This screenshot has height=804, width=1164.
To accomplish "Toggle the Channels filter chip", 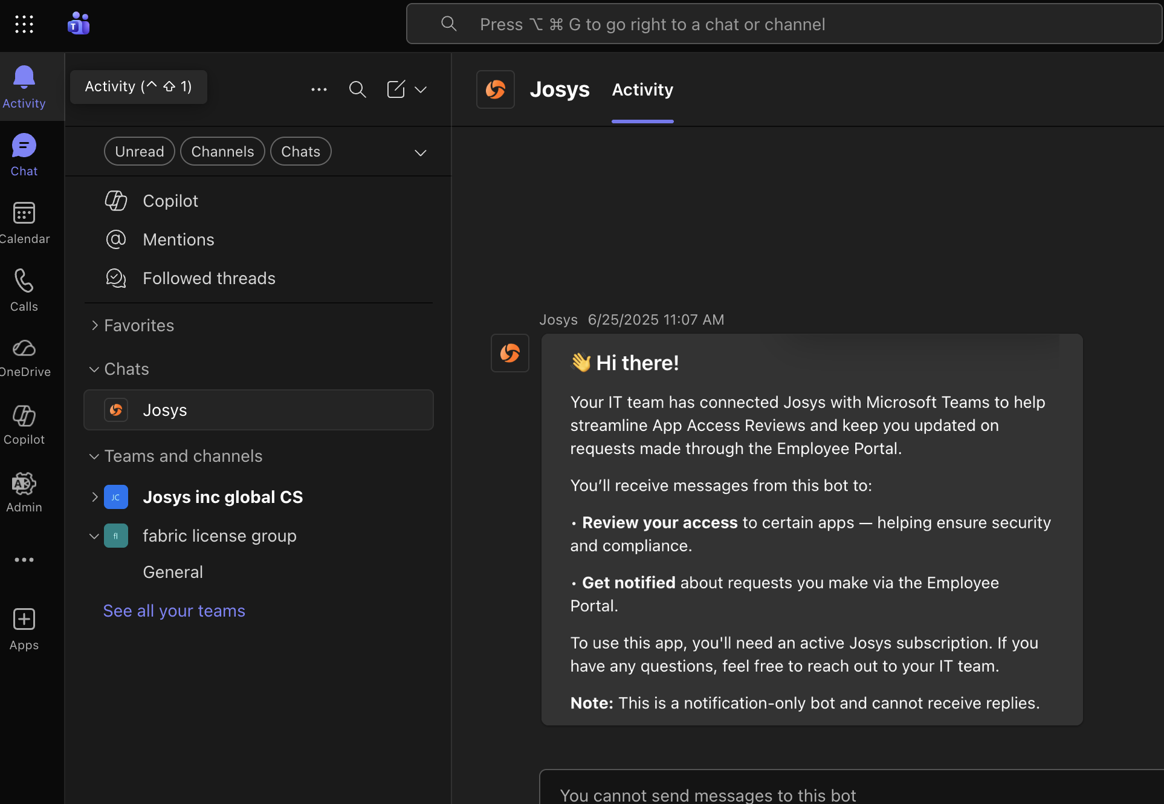I will (x=222, y=151).
